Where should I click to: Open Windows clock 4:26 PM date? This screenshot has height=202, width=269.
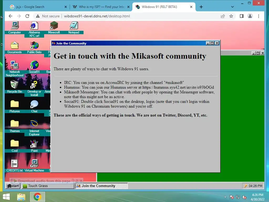pos(257,197)
